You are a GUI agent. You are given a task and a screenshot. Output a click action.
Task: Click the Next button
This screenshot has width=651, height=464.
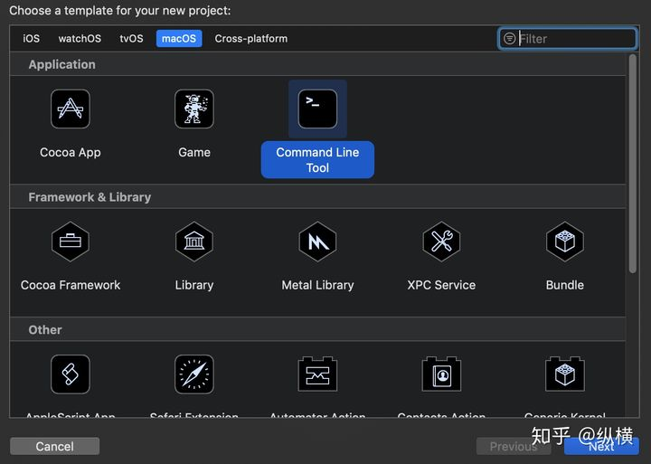[x=601, y=446]
